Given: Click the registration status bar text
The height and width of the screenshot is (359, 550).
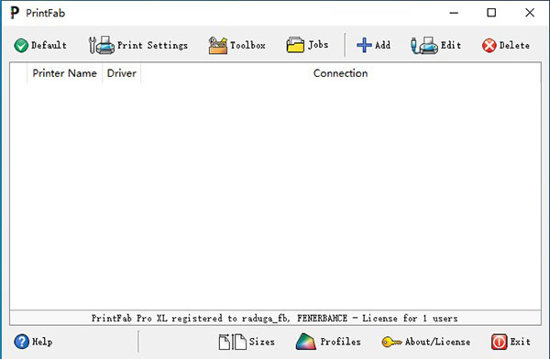Looking at the screenshot, I should pyautogui.click(x=275, y=319).
